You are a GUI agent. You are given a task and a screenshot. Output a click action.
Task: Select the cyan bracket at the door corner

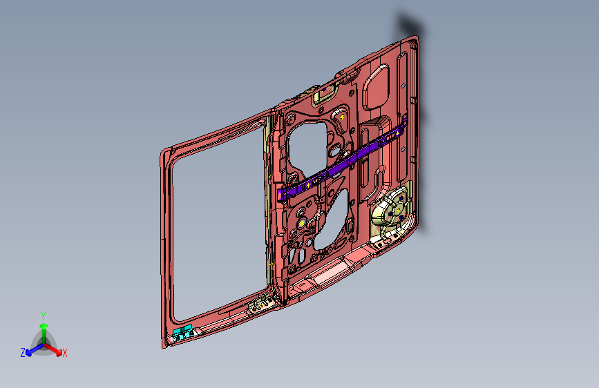tap(182, 333)
